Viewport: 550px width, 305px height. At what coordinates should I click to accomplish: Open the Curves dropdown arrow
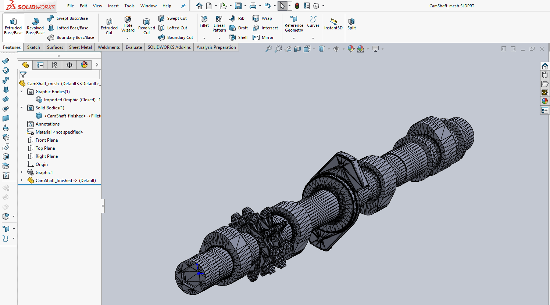coord(313,38)
